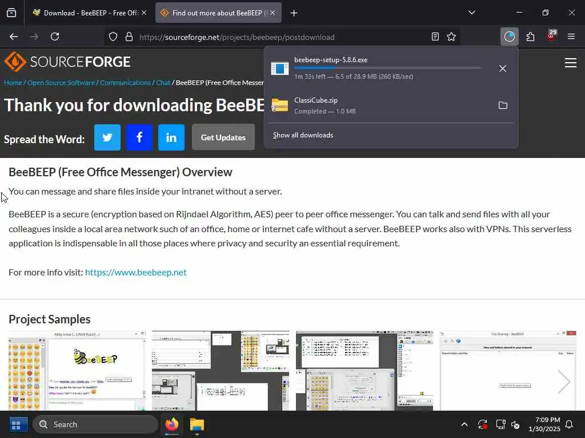Go forward one page
The image size is (585, 438).
tap(34, 36)
